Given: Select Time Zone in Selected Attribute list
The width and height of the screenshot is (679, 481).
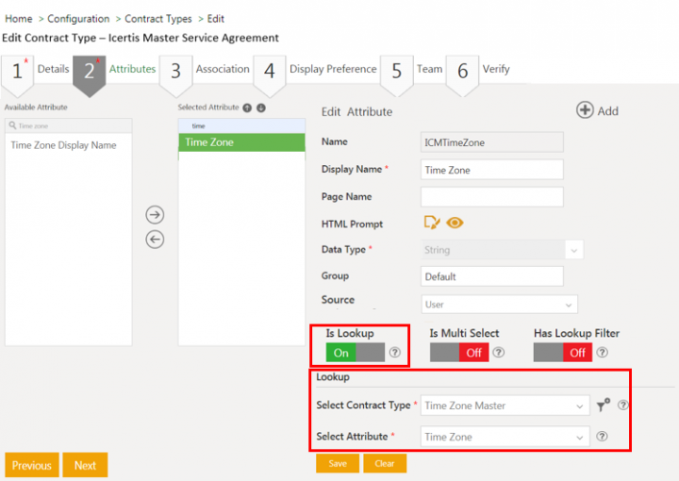Looking at the screenshot, I should 241,142.
